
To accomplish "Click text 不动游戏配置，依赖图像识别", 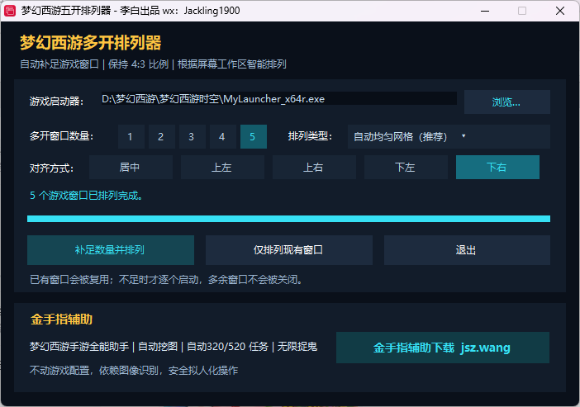I will pos(134,370).
